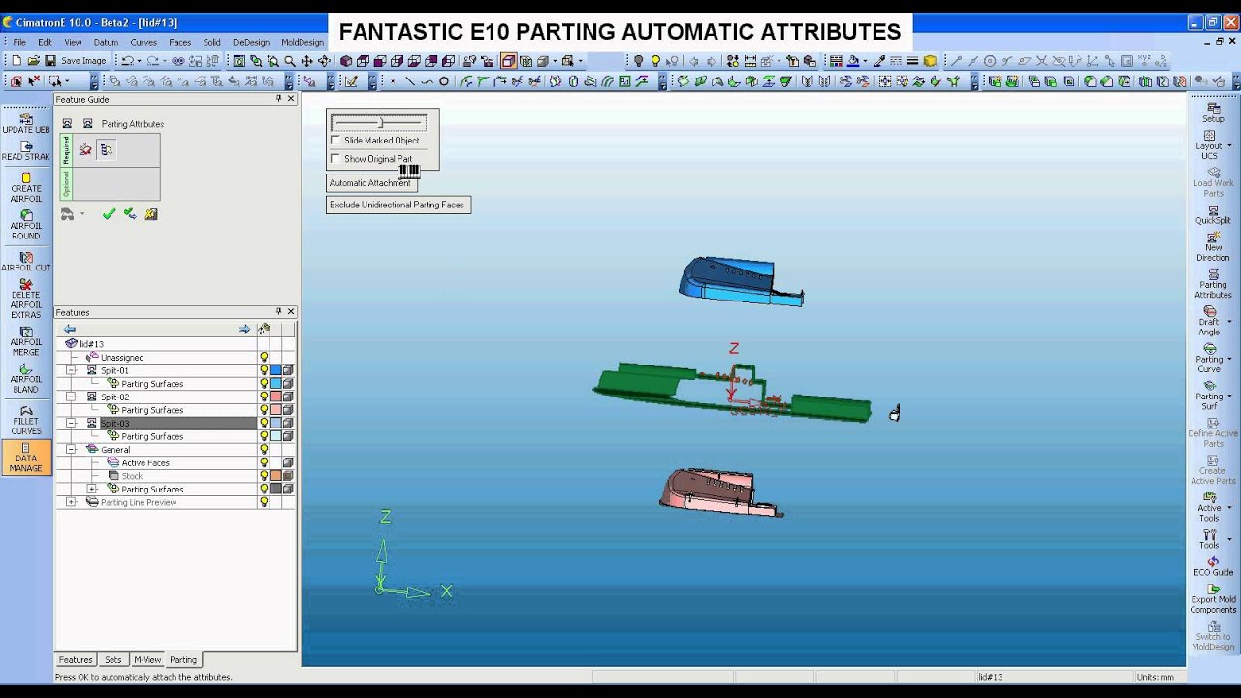Screen dimensions: 1241x698
Task: Click Exclude Unidirectional Parting Faces button
Action: pyautogui.click(x=398, y=206)
